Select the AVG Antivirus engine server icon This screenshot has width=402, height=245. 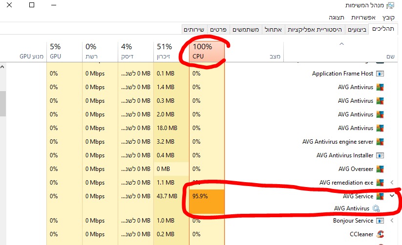[x=380, y=142]
